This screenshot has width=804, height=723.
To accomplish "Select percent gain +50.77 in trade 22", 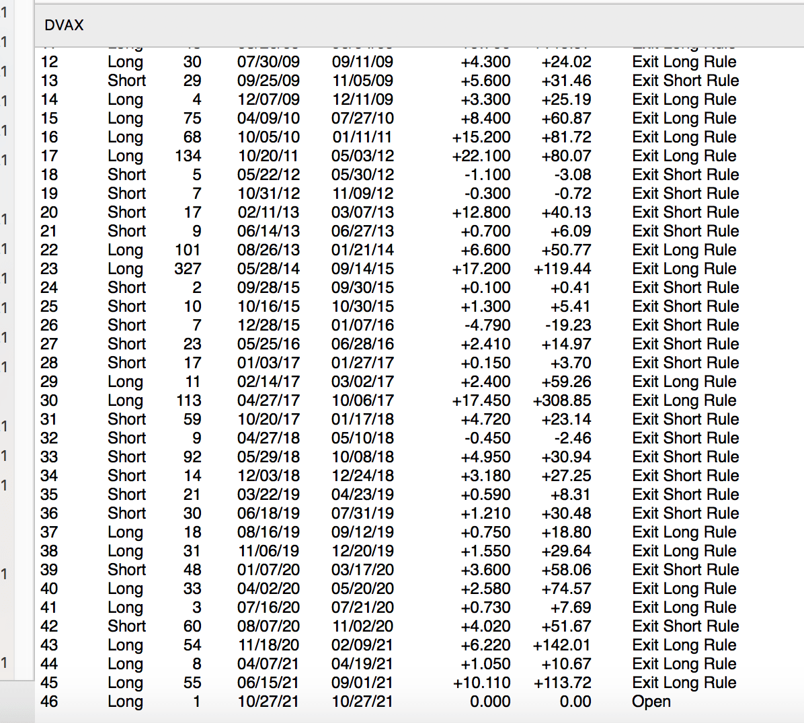I will click(566, 250).
